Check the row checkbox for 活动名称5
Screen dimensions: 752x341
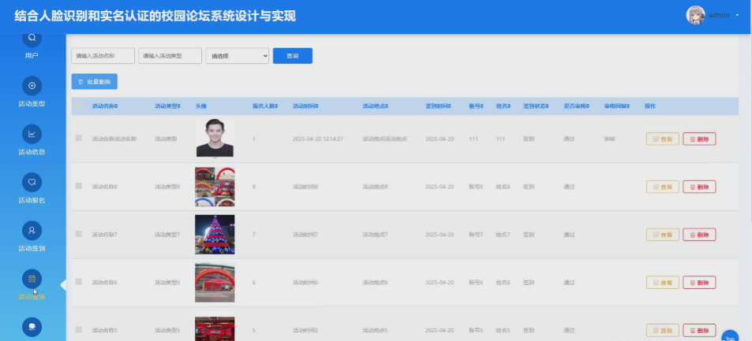(x=79, y=329)
